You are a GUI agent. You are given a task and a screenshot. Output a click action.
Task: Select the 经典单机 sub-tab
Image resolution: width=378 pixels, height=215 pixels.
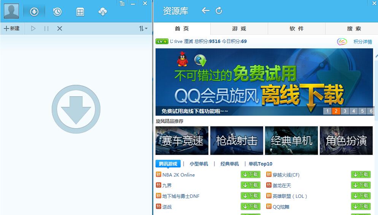[230, 164]
